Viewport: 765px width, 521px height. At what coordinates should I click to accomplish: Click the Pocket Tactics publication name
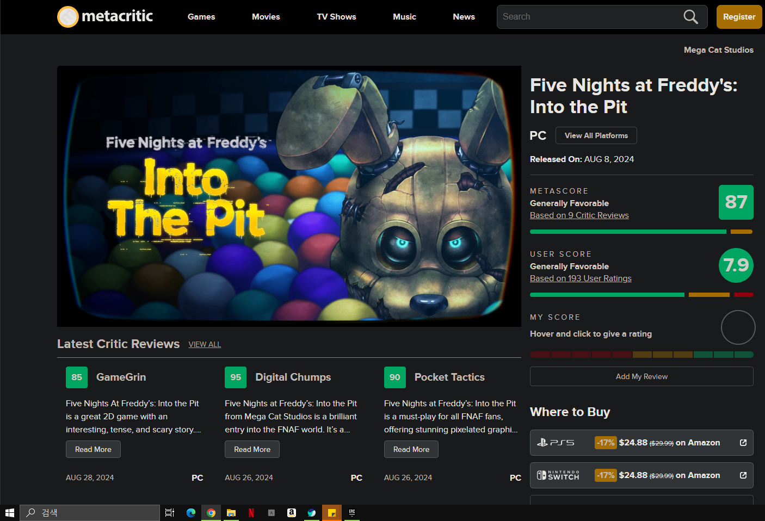point(449,377)
